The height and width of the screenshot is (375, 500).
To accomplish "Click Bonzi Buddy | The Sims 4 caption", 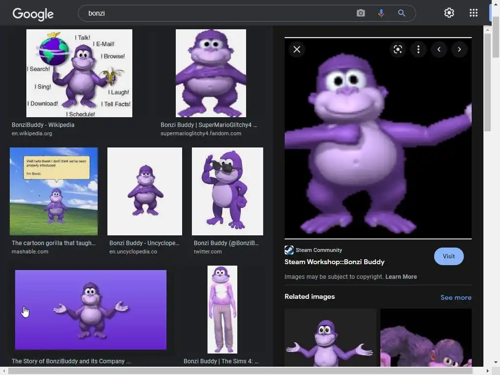I will 221,361.
